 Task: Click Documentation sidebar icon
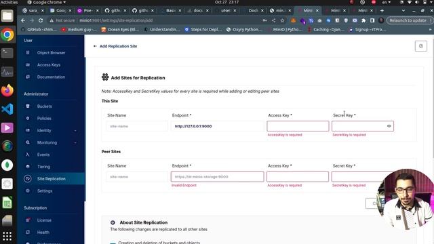click(28, 77)
